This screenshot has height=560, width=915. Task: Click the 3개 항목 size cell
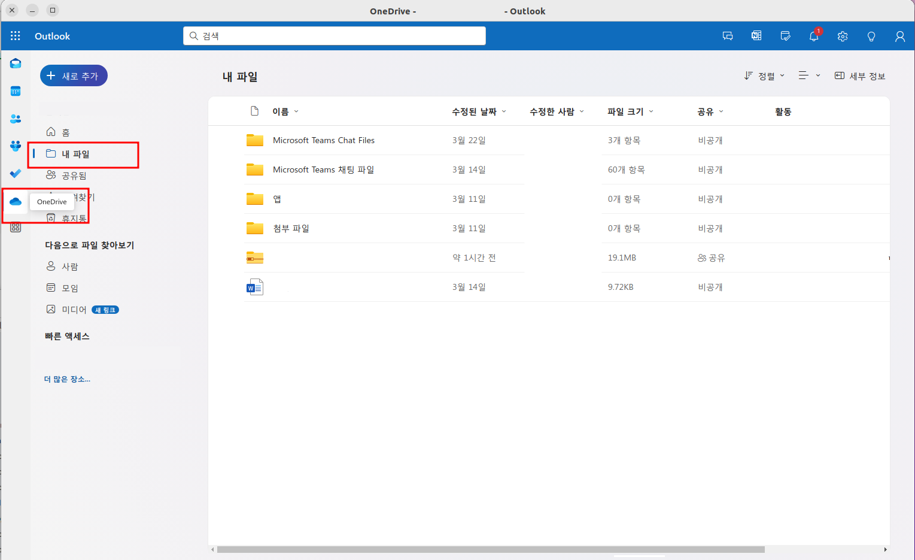(x=624, y=140)
